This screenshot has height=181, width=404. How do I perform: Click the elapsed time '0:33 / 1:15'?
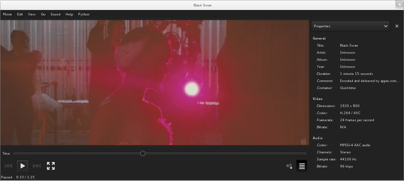[25, 177]
